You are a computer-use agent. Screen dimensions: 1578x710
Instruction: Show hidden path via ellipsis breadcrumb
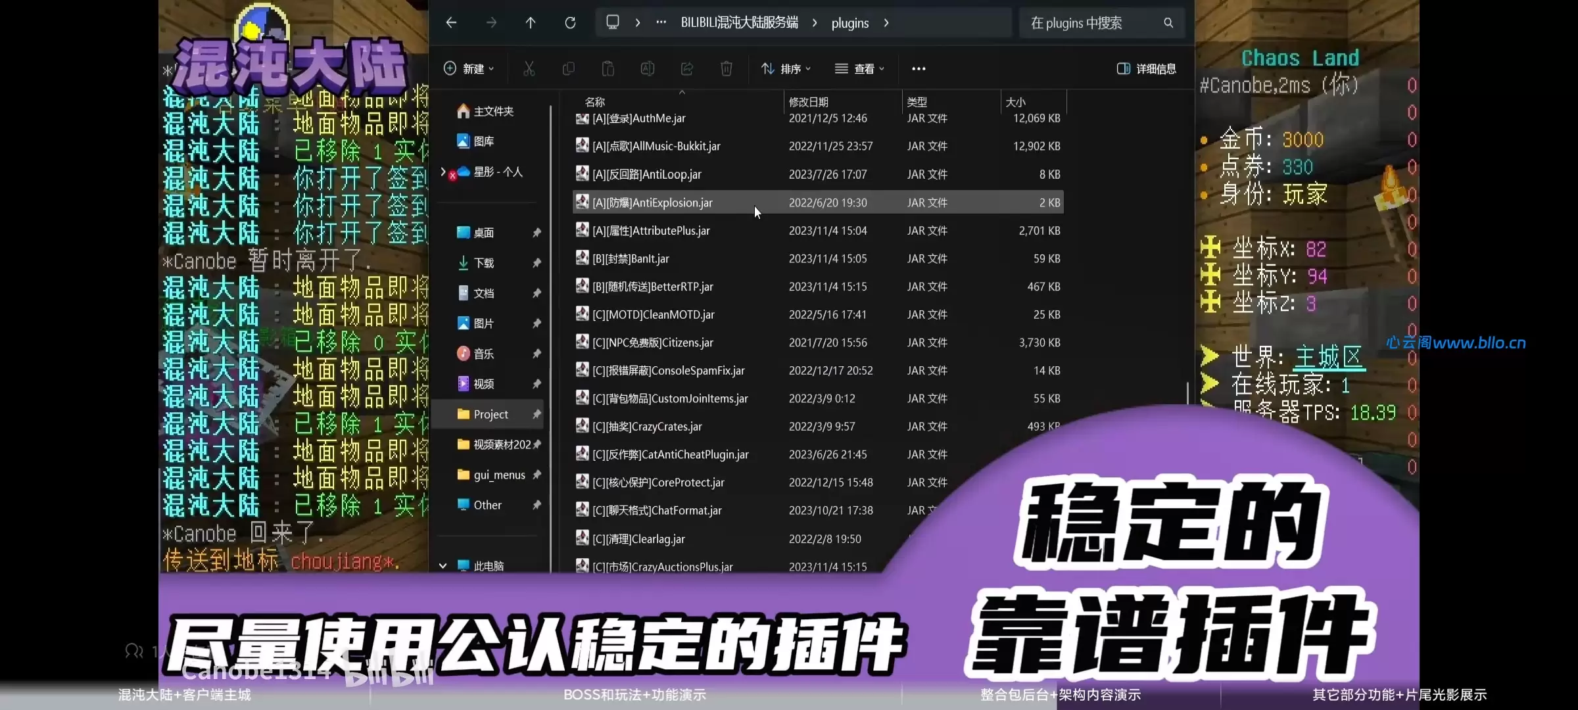tap(661, 22)
